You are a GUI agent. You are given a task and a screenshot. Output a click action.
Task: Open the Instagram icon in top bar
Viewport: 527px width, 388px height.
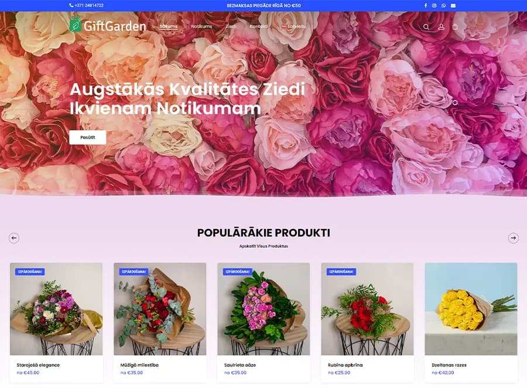click(434, 5)
